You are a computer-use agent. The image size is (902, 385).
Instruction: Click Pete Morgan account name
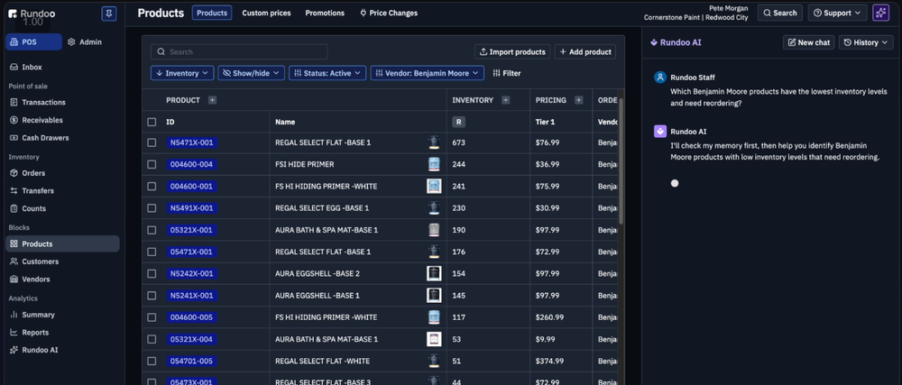[x=728, y=8]
